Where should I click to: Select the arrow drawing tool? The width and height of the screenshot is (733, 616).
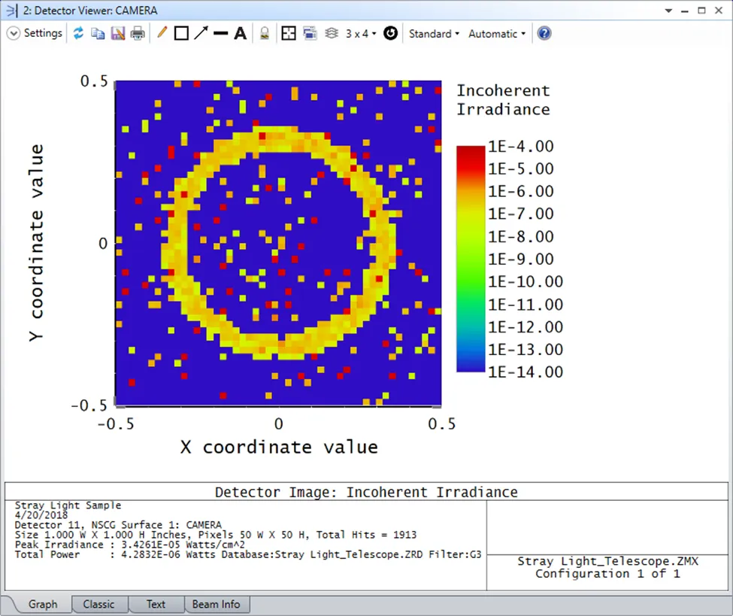point(201,34)
